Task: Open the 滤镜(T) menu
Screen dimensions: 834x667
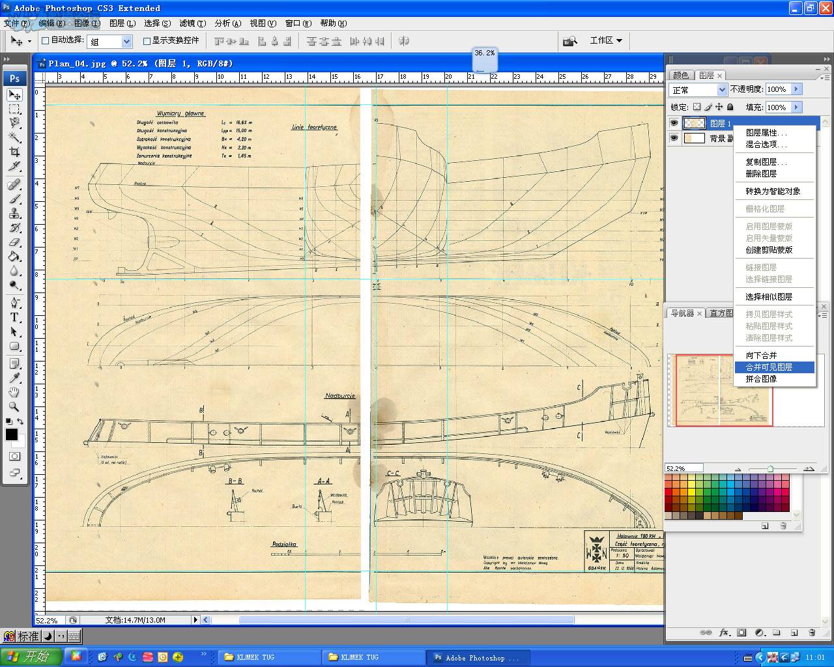Action: tap(192, 23)
